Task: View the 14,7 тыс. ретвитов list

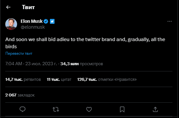Action: pos(23,80)
